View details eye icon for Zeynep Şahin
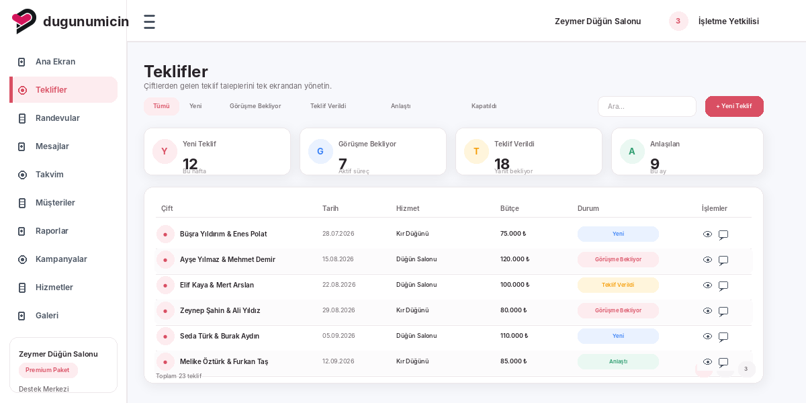This screenshot has width=806, height=403. tap(707, 311)
